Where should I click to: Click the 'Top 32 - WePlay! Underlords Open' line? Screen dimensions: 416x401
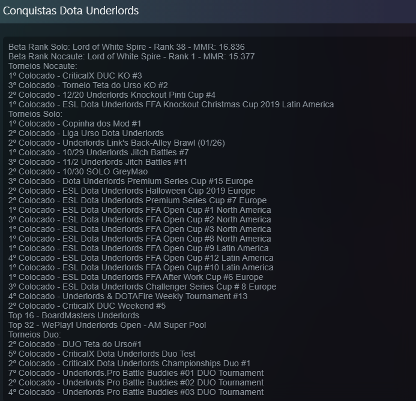107,325
